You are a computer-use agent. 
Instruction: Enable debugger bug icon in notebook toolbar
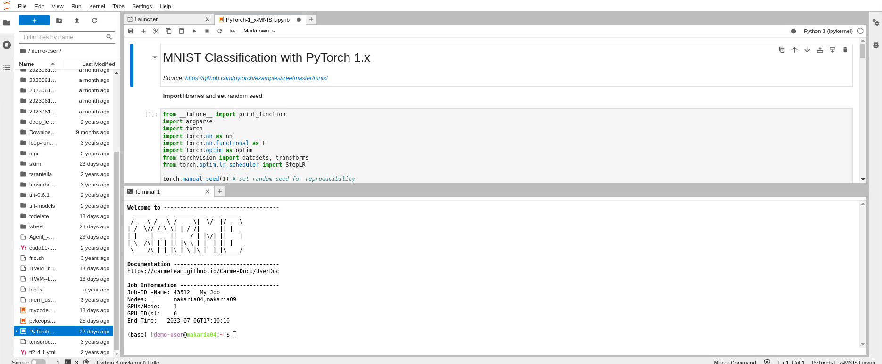click(793, 31)
